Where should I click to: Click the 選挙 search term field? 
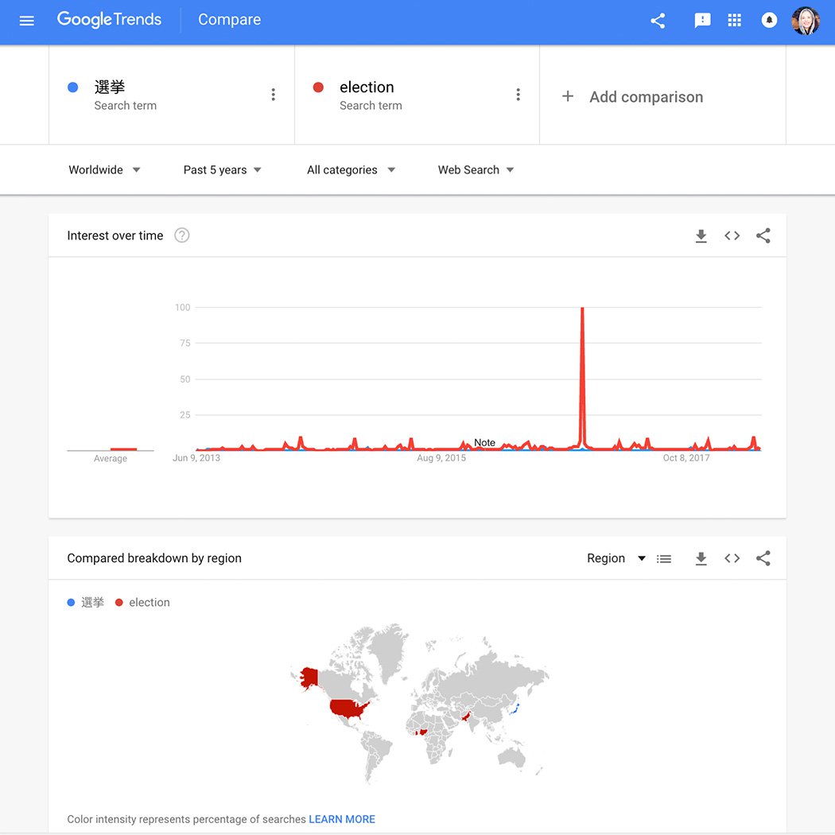[172, 95]
